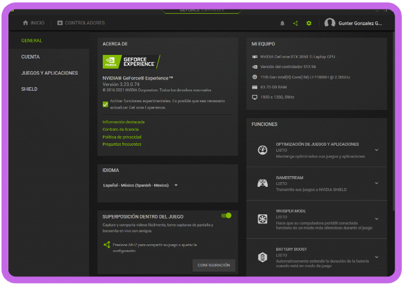Viewport: 403px width, 286px height.
Task: Open the Información destacada link
Action: point(123,122)
